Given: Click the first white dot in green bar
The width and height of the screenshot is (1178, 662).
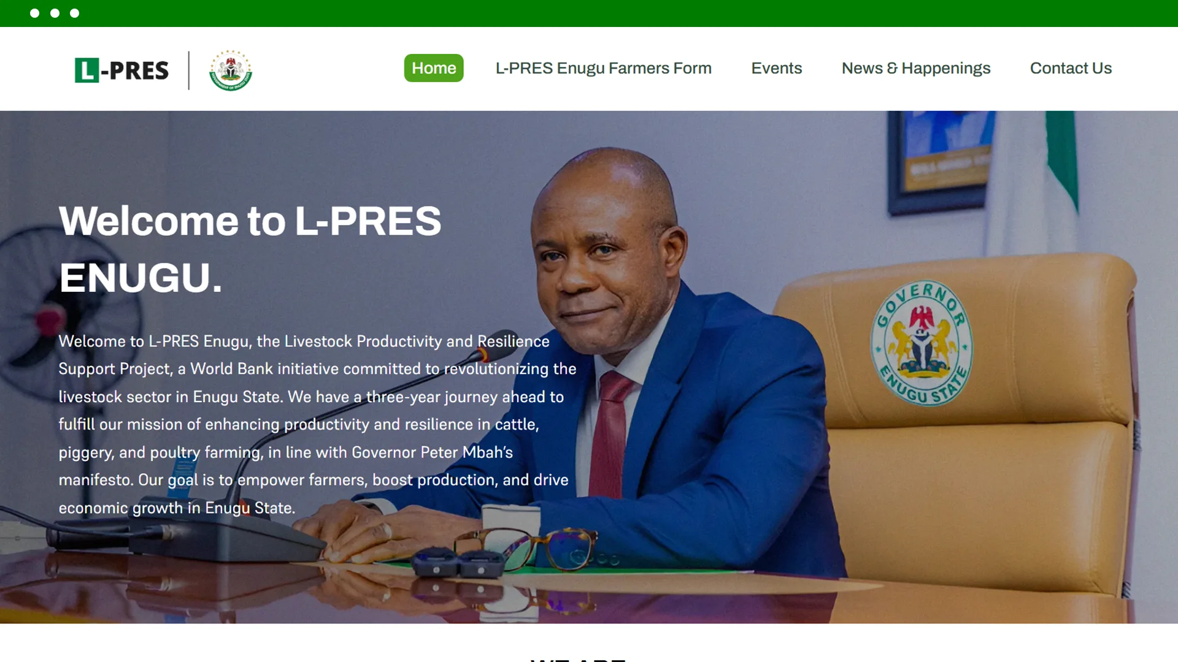Looking at the screenshot, I should 35,13.
